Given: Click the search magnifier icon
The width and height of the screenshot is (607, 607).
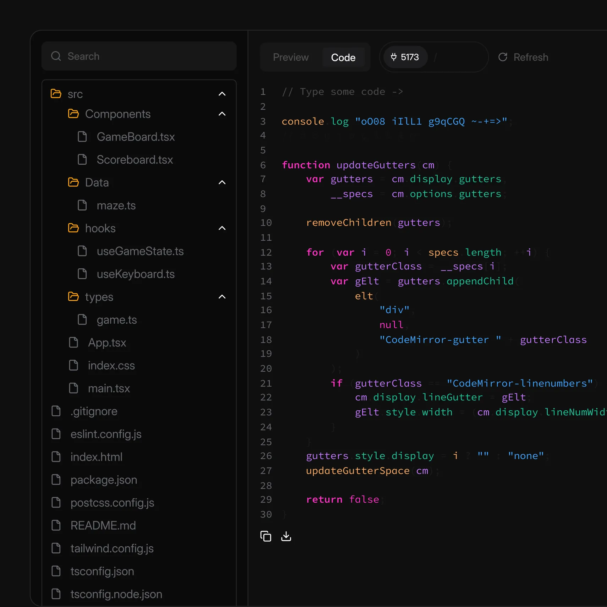Looking at the screenshot, I should 56,56.
